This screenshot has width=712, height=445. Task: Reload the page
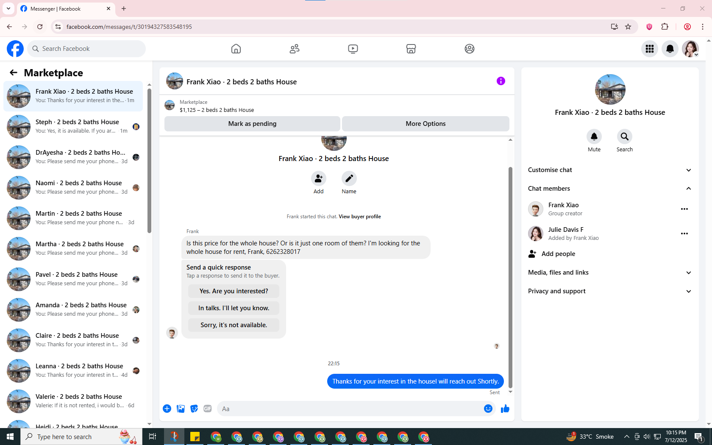point(40,27)
